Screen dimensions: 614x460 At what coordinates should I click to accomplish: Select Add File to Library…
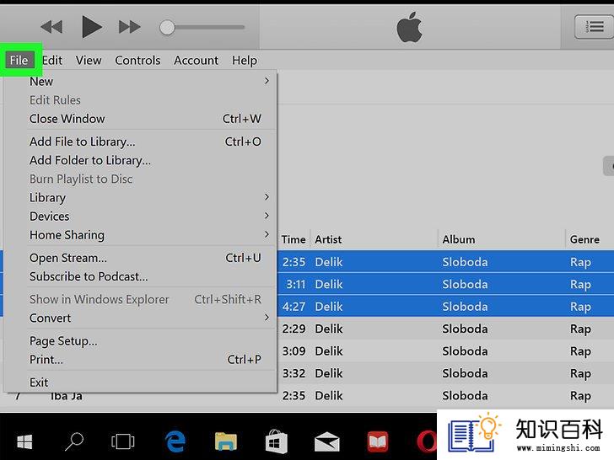(149, 142)
